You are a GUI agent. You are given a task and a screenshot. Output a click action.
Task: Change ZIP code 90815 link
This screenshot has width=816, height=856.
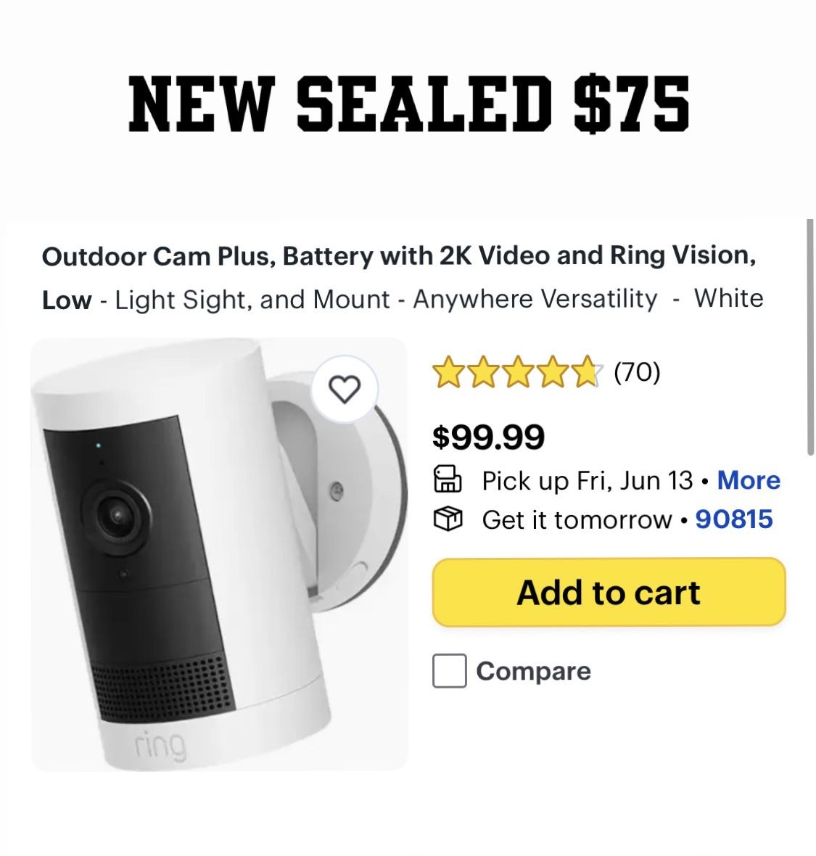(x=734, y=519)
